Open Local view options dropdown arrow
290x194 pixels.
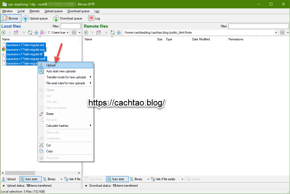pos(79,33)
